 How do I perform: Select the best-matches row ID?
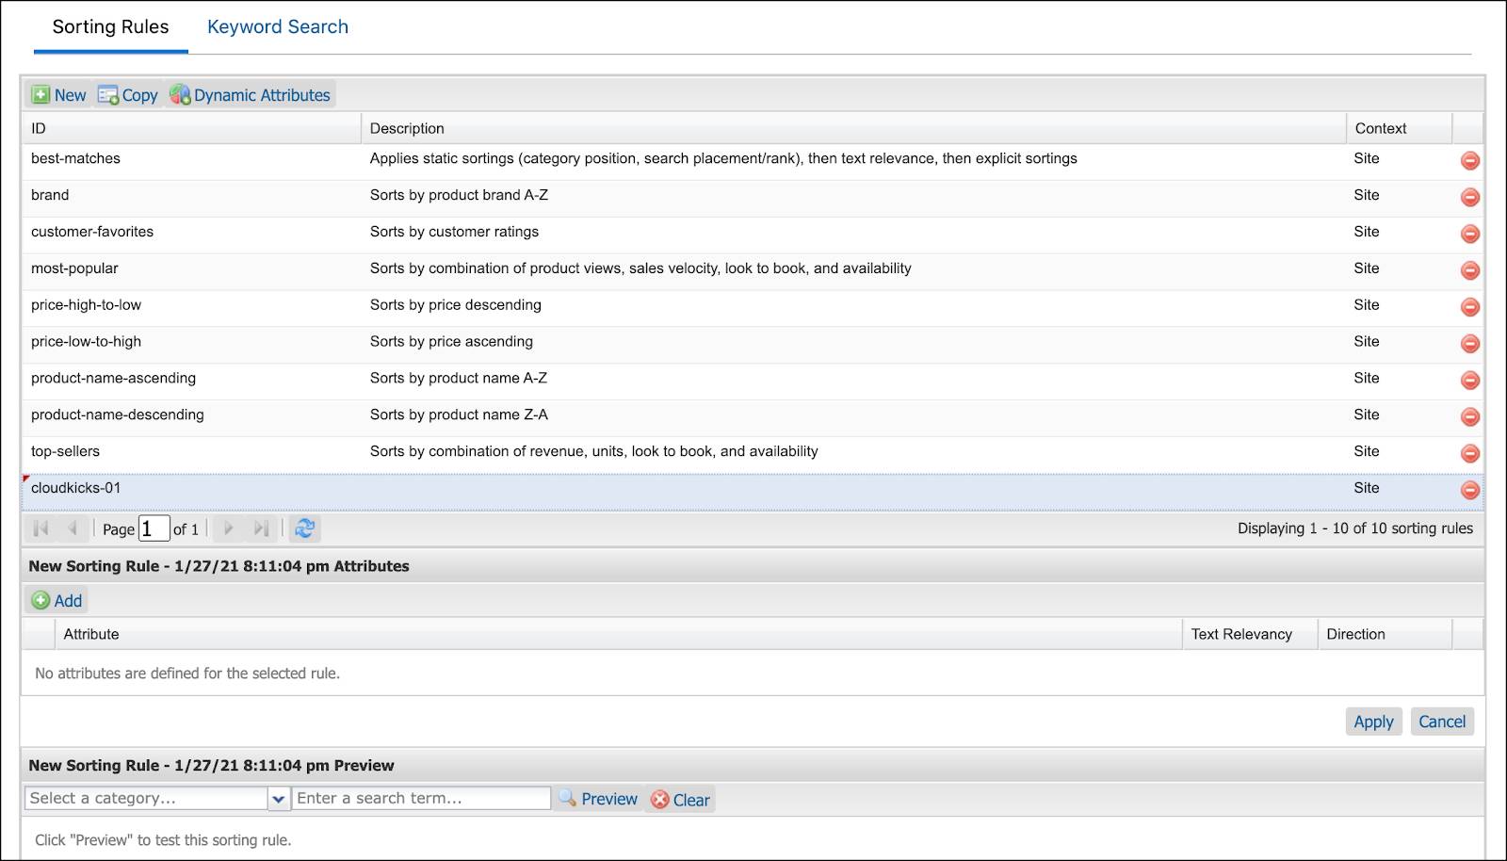pyautogui.click(x=75, y=158)
